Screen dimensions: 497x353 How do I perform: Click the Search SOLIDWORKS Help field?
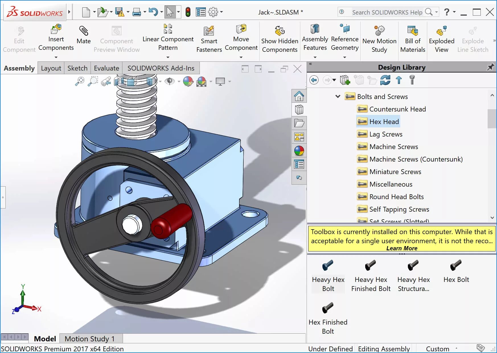coord(387,12)
